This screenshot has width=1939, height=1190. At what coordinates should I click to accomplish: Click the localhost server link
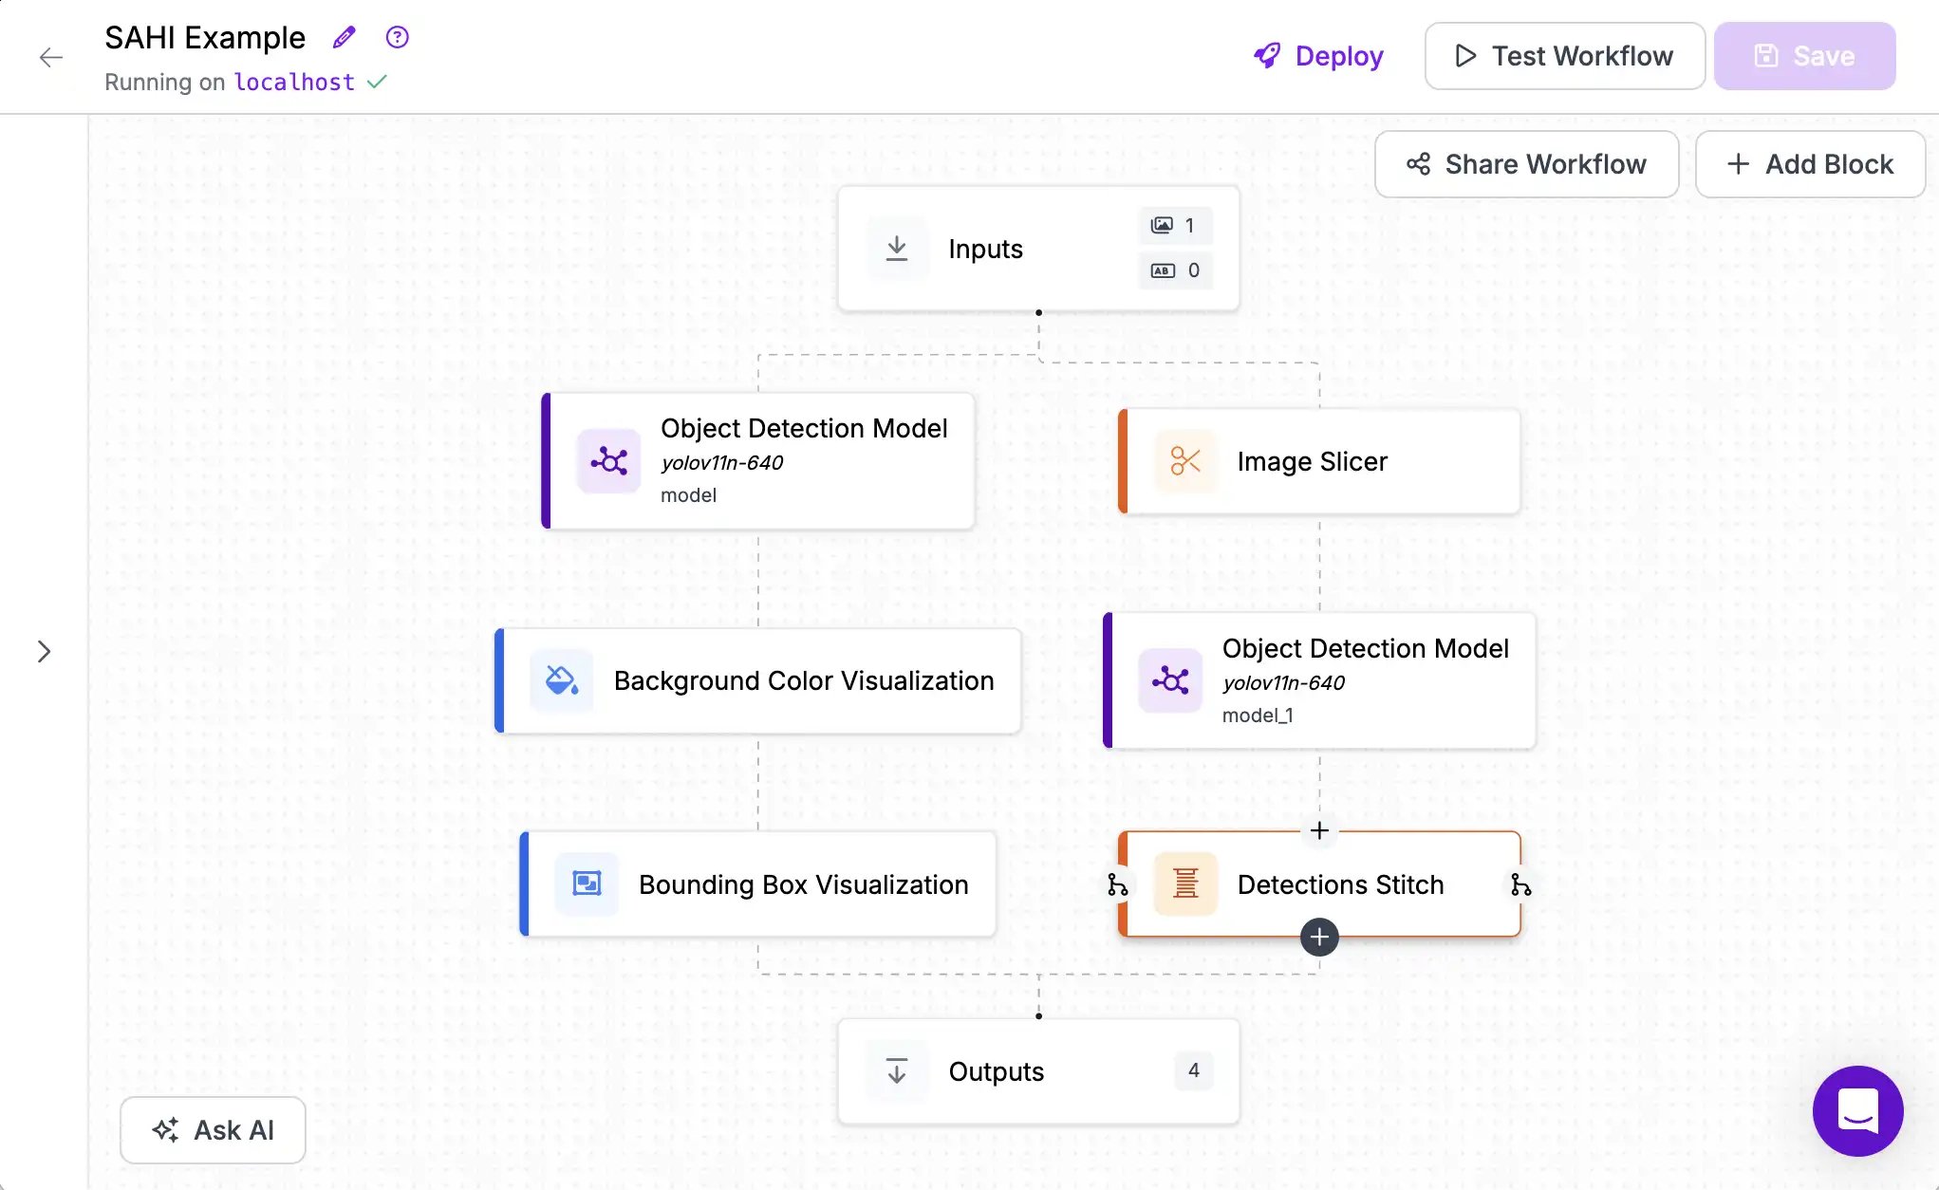[294, 83]
